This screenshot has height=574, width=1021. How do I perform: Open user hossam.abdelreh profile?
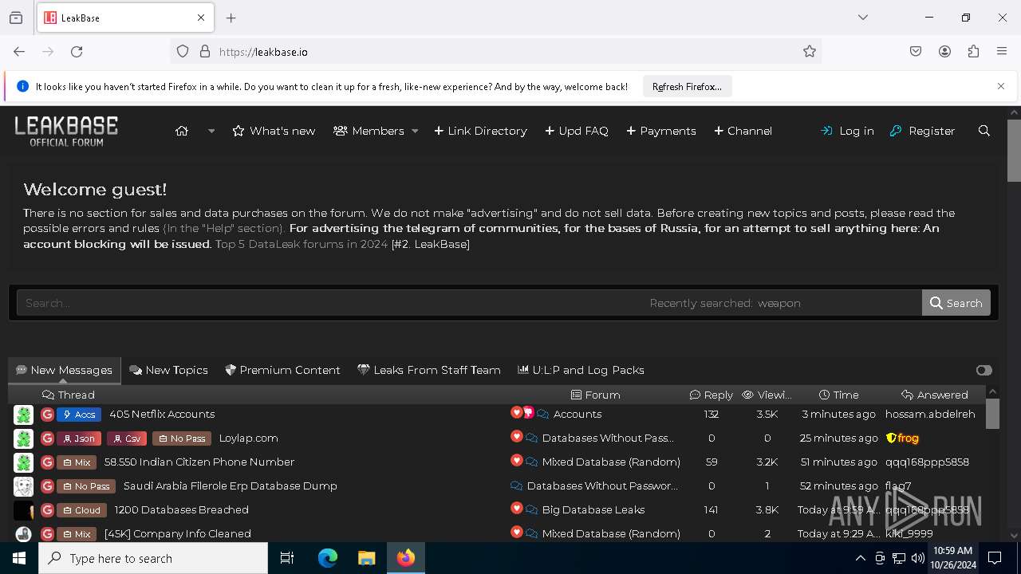930,414
